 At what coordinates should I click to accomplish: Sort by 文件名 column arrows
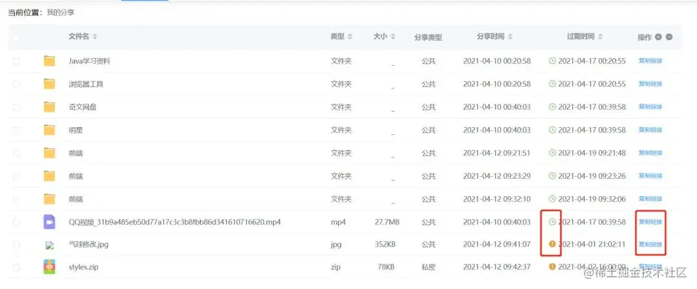coord(95,37)
